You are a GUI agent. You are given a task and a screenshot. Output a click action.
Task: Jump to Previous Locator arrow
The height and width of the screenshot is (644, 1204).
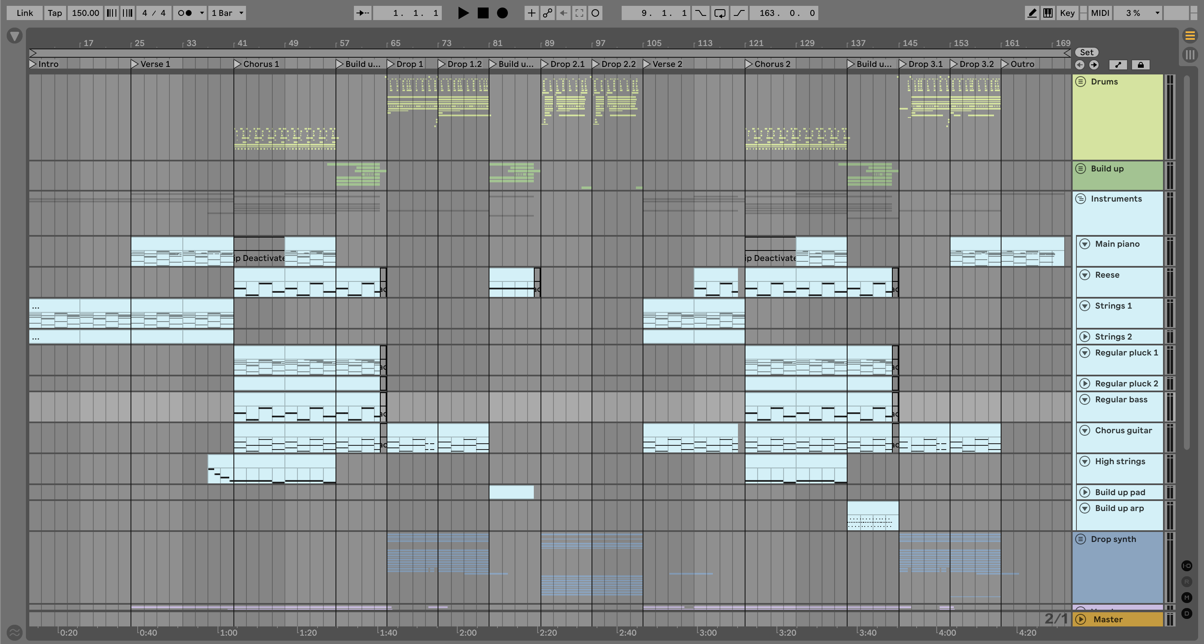coord(1080,65)
